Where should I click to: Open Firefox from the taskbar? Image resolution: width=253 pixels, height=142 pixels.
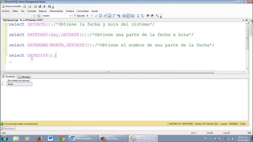pos(39,138)
